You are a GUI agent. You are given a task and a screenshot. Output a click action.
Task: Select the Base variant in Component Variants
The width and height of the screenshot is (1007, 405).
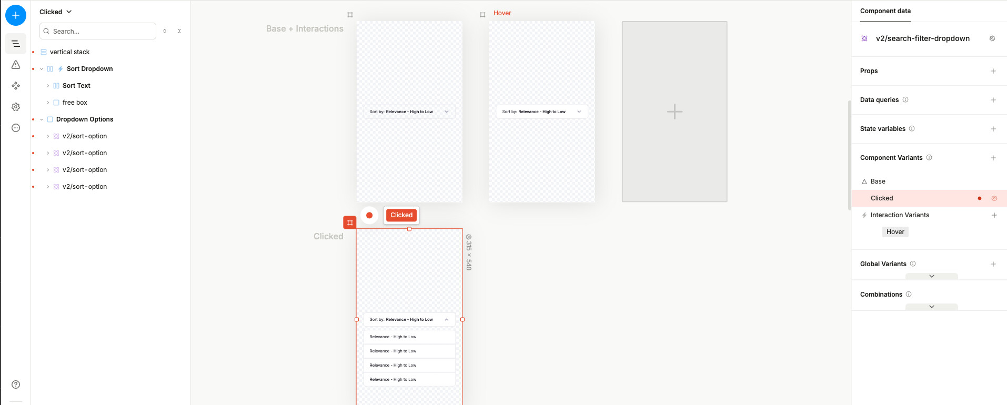point(878,181)
